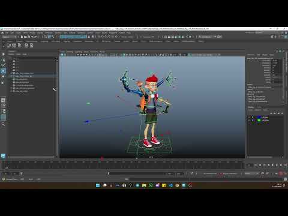Open the Symmetry dropdown in status line

click(x=148, y=37)
